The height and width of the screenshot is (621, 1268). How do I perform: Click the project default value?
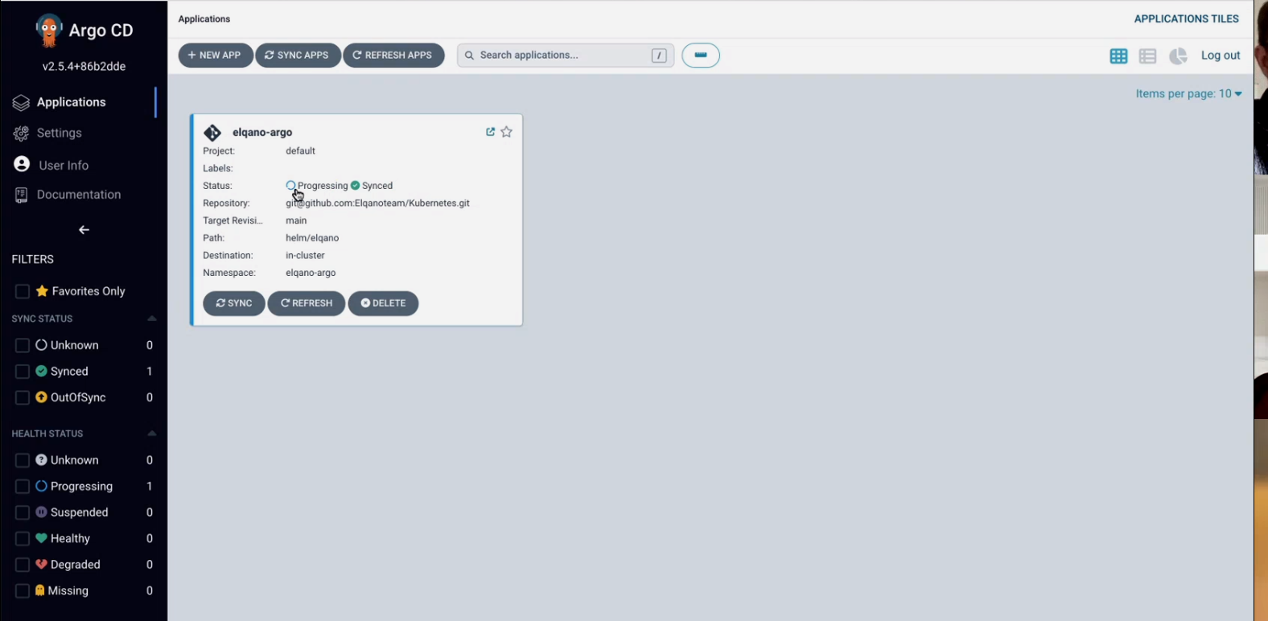tap(300, 151)
